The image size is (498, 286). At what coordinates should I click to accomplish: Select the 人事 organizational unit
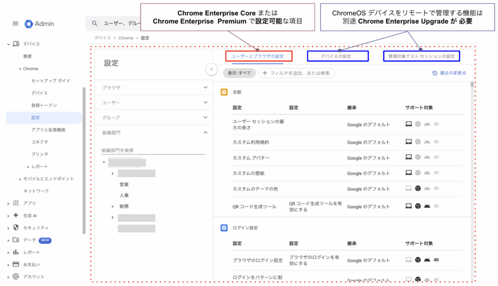pos(124,195)
